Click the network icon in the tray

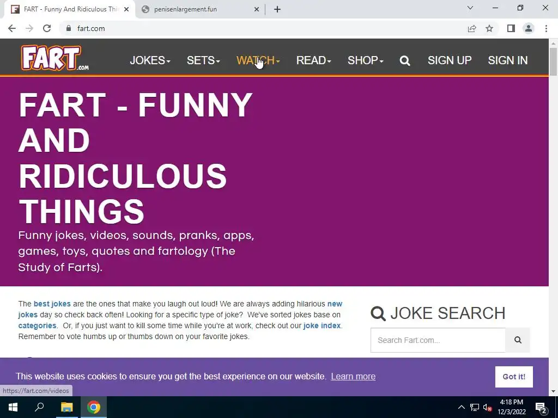pyautogui.click(x=475, y=407)
